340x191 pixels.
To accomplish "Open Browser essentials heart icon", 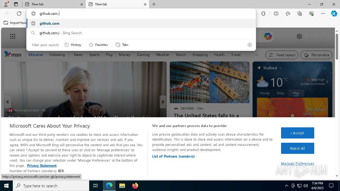I will 311,14.
